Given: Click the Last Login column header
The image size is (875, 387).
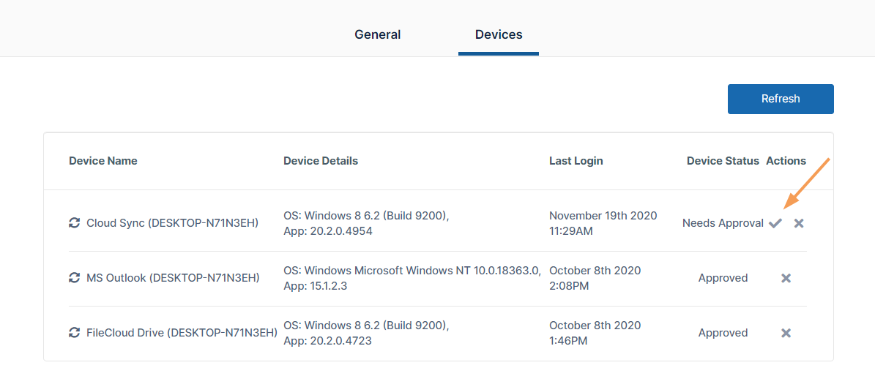Looking at the screenshot, I should [x=576, y=161].
